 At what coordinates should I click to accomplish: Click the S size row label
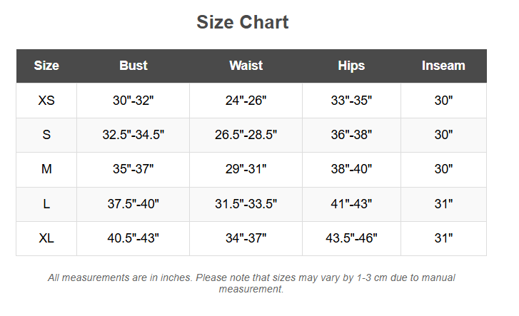pyautogui.click(x=46, y=135)
